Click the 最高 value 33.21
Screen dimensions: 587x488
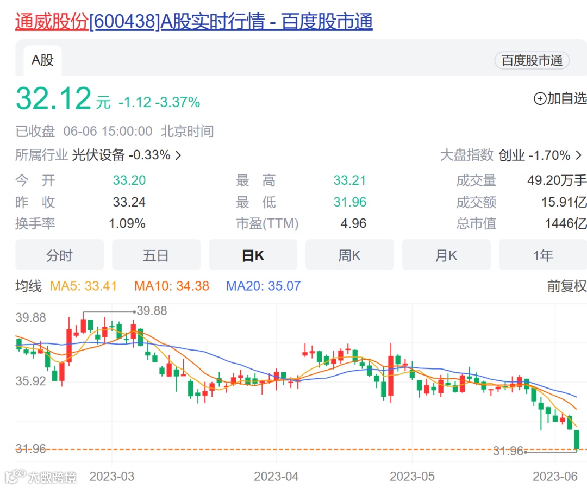[349, 180]
